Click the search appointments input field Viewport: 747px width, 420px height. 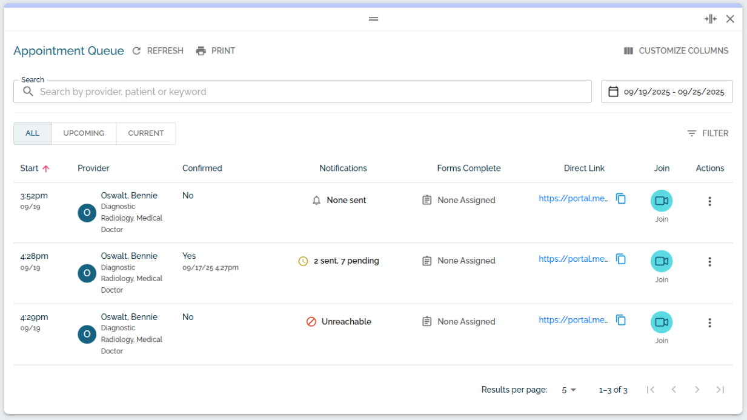[303, 92]
